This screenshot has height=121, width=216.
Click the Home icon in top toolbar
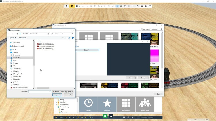pyautogui.click(x=67, y=6)
